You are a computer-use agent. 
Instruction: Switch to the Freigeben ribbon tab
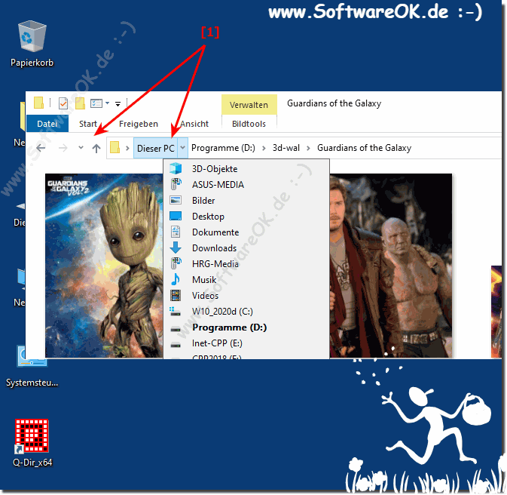click(139, 124)
